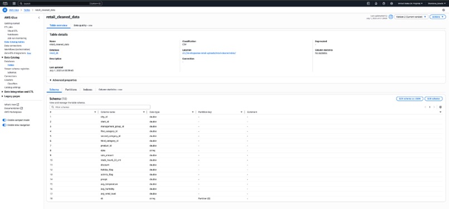Screen dimensions: 449x209
Task: Toggle Enable compact mode switch
Action: point(4,120)
